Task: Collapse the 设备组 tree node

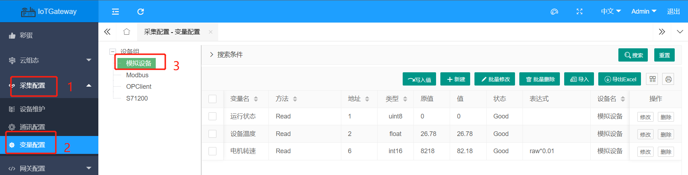Action: pos(113,52)
